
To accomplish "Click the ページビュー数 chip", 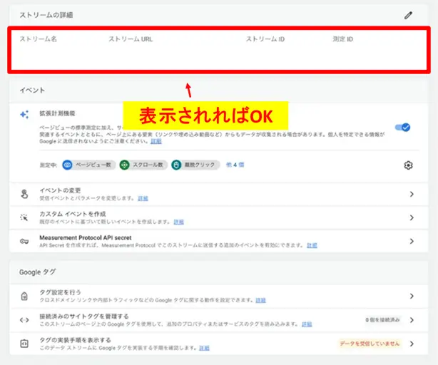I will (88, 165).
